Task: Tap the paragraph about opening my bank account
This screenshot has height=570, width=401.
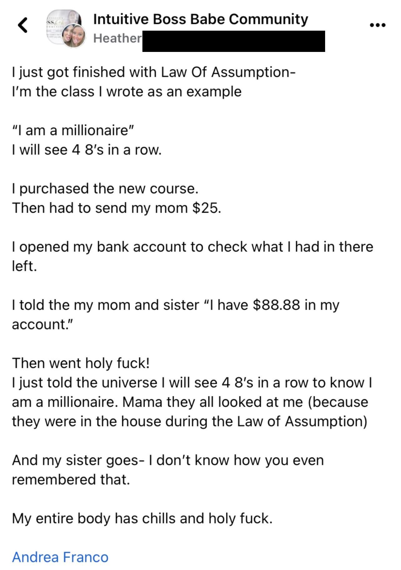Action: click(x=193, y=256)
